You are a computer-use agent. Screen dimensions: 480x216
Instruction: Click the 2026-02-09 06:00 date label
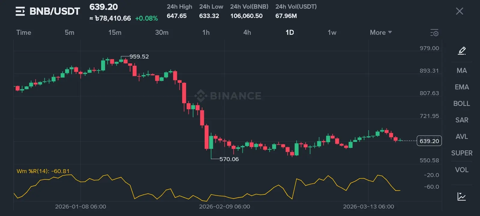coord(224,207)
